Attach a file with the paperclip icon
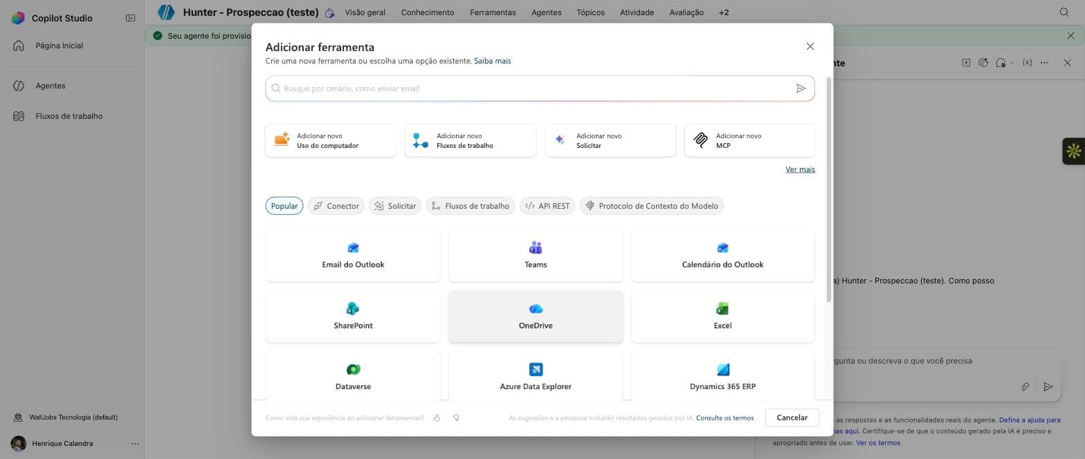 (1025, 387)
